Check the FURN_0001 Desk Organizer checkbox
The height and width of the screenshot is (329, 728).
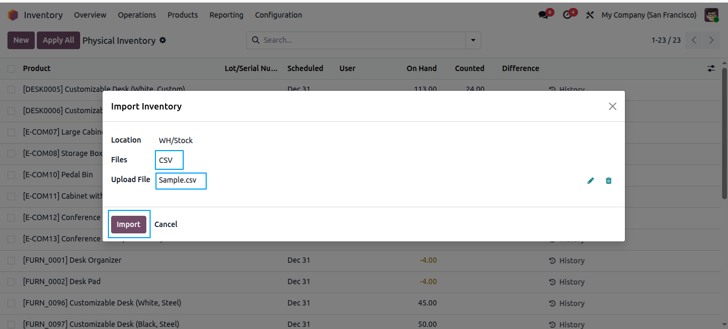tap(11, 261)
